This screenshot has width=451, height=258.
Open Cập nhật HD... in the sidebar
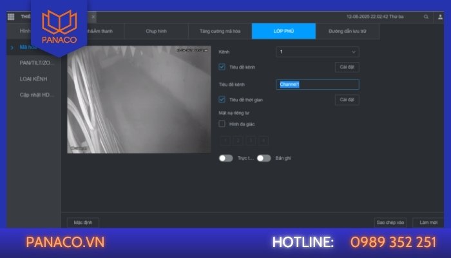(x=37, y=95)
